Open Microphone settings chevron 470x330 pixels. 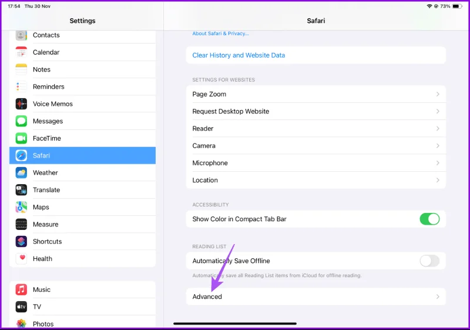point(438,163)
